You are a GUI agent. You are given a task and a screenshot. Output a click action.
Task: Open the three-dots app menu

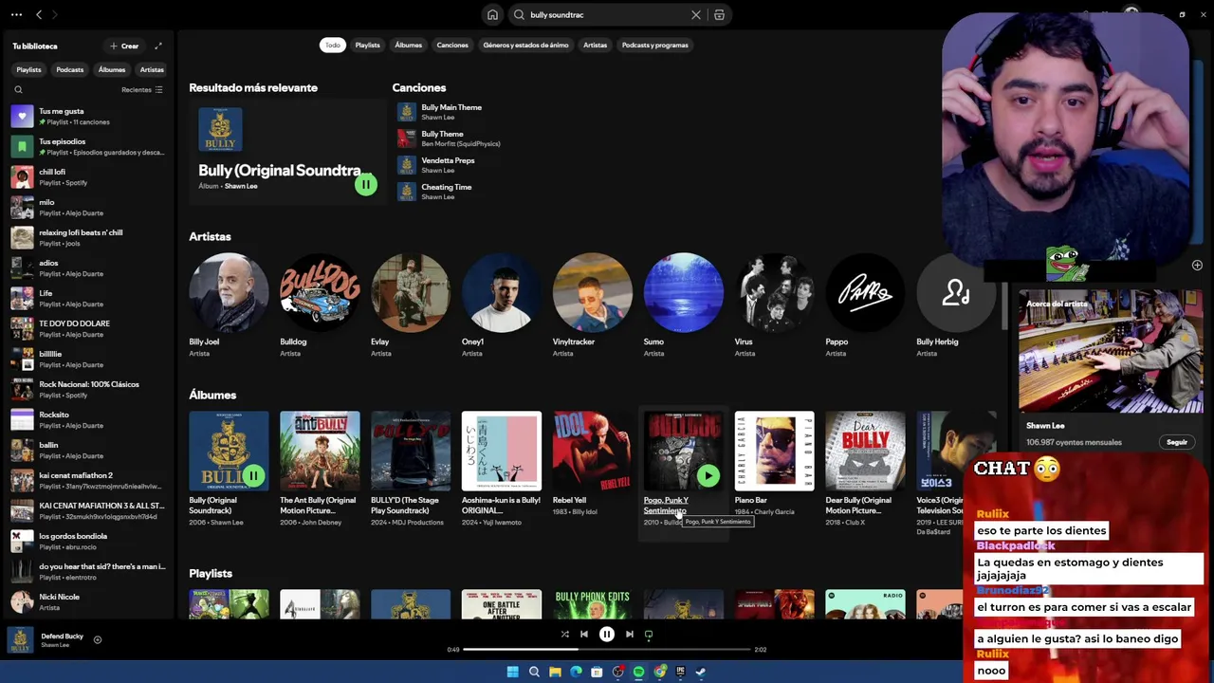16,14
